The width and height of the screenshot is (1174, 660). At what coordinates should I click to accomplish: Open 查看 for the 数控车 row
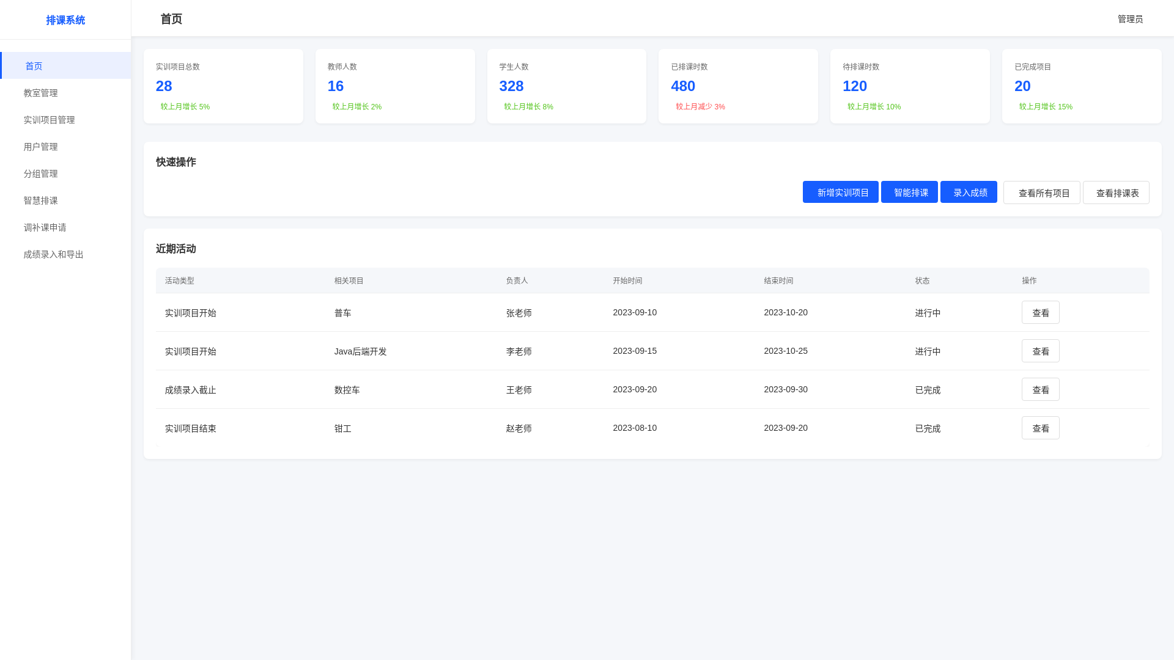pyautogui.click(x=1040, y=390)
